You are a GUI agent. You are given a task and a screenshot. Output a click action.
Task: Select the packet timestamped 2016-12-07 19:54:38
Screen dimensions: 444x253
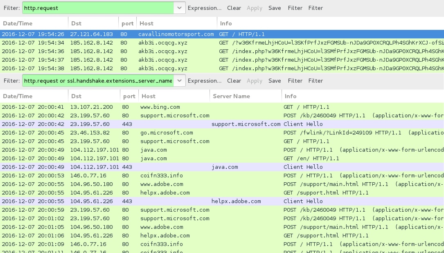[x=222, y=68]
